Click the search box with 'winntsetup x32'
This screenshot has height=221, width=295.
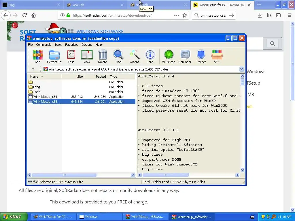[213, 15]
